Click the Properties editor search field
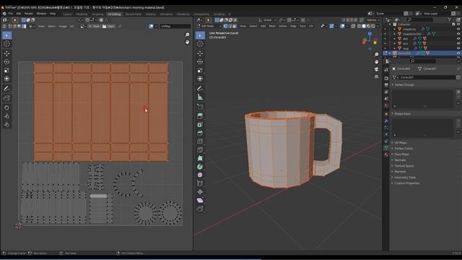The width and height of the screenshot is (462, 260). (x=422, y=61)
